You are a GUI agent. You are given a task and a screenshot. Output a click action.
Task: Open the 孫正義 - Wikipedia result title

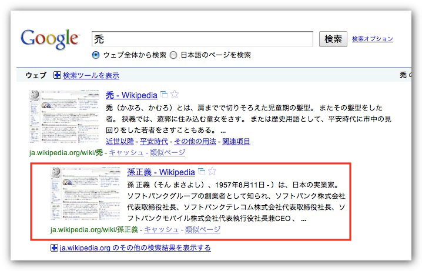pyautogui.click(x=160, y=172)
